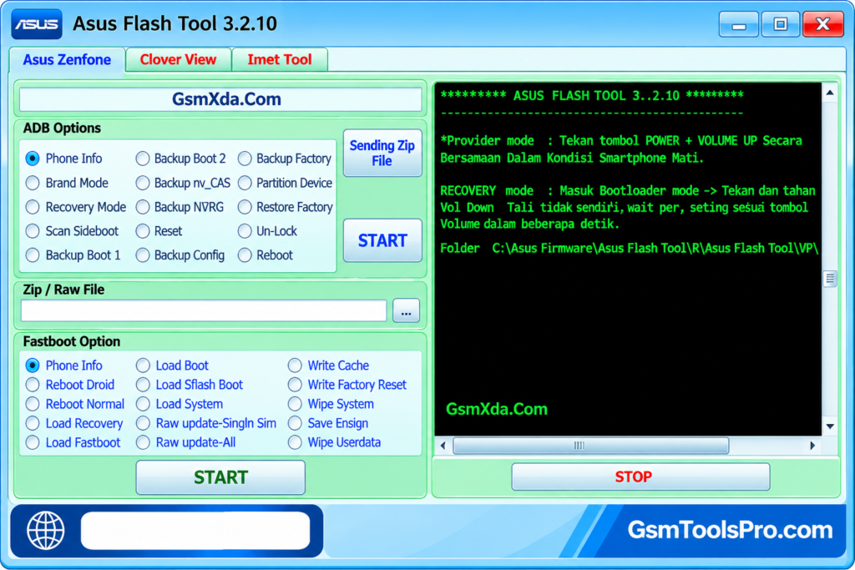Screen dimensions: 855x570
Task: Click the ASUS logo icon in title bar
Action: pyautogui.click(x=37, y=24)
